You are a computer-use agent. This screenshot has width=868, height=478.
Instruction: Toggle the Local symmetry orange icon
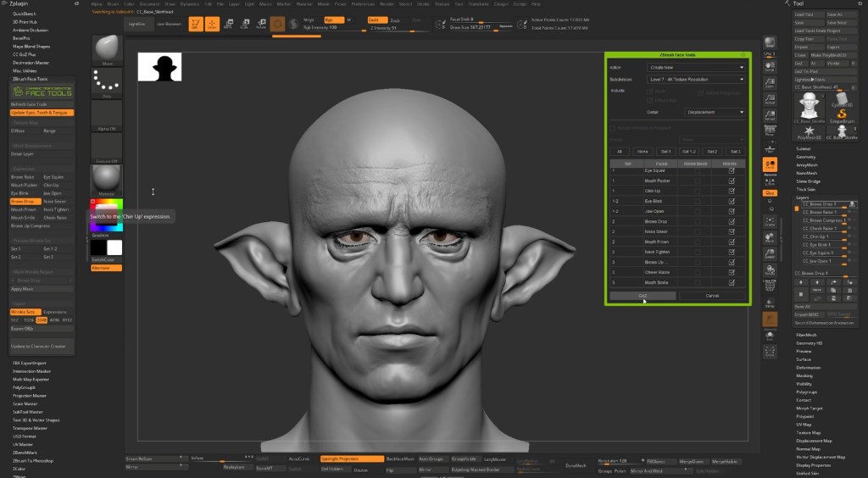click(x=770, y=164)
